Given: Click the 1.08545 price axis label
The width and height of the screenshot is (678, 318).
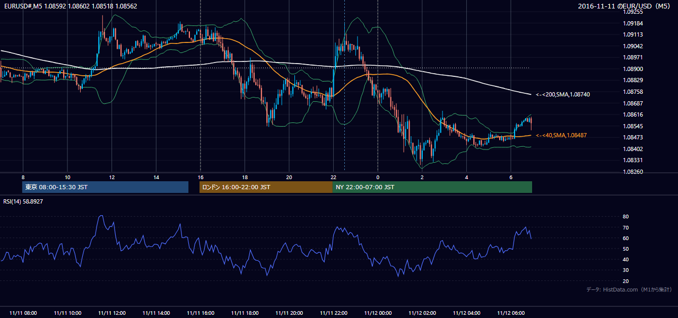Looking at the screenshot, I should coord(632,126).
